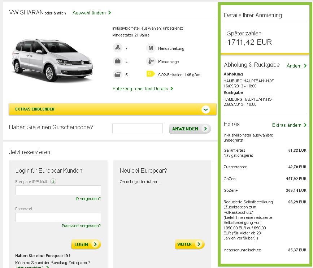
Task: Click the manual transmission M icon
Action: pyautogui.click(x=150, y=48)
